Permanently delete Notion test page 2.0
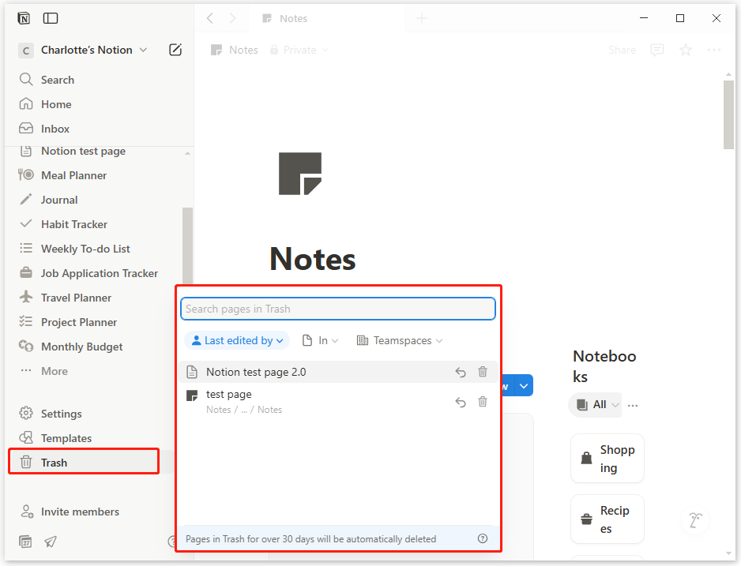 [x=483, y=372]
